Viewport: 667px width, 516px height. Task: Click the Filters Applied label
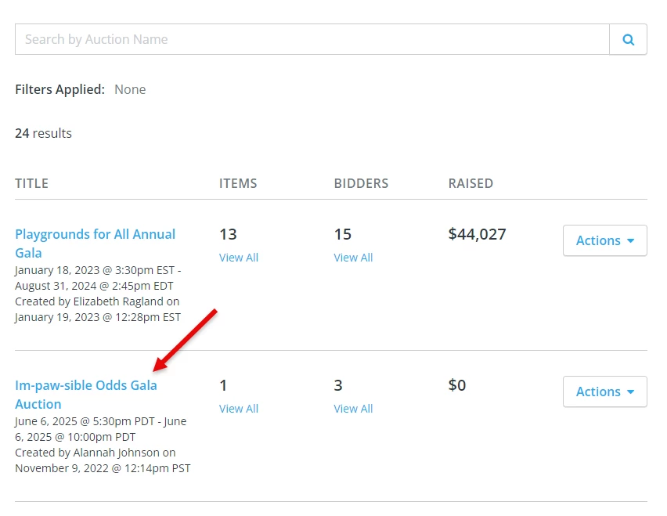[59, 89]
